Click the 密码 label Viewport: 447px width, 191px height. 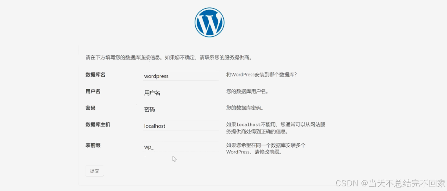coord(90,108)
